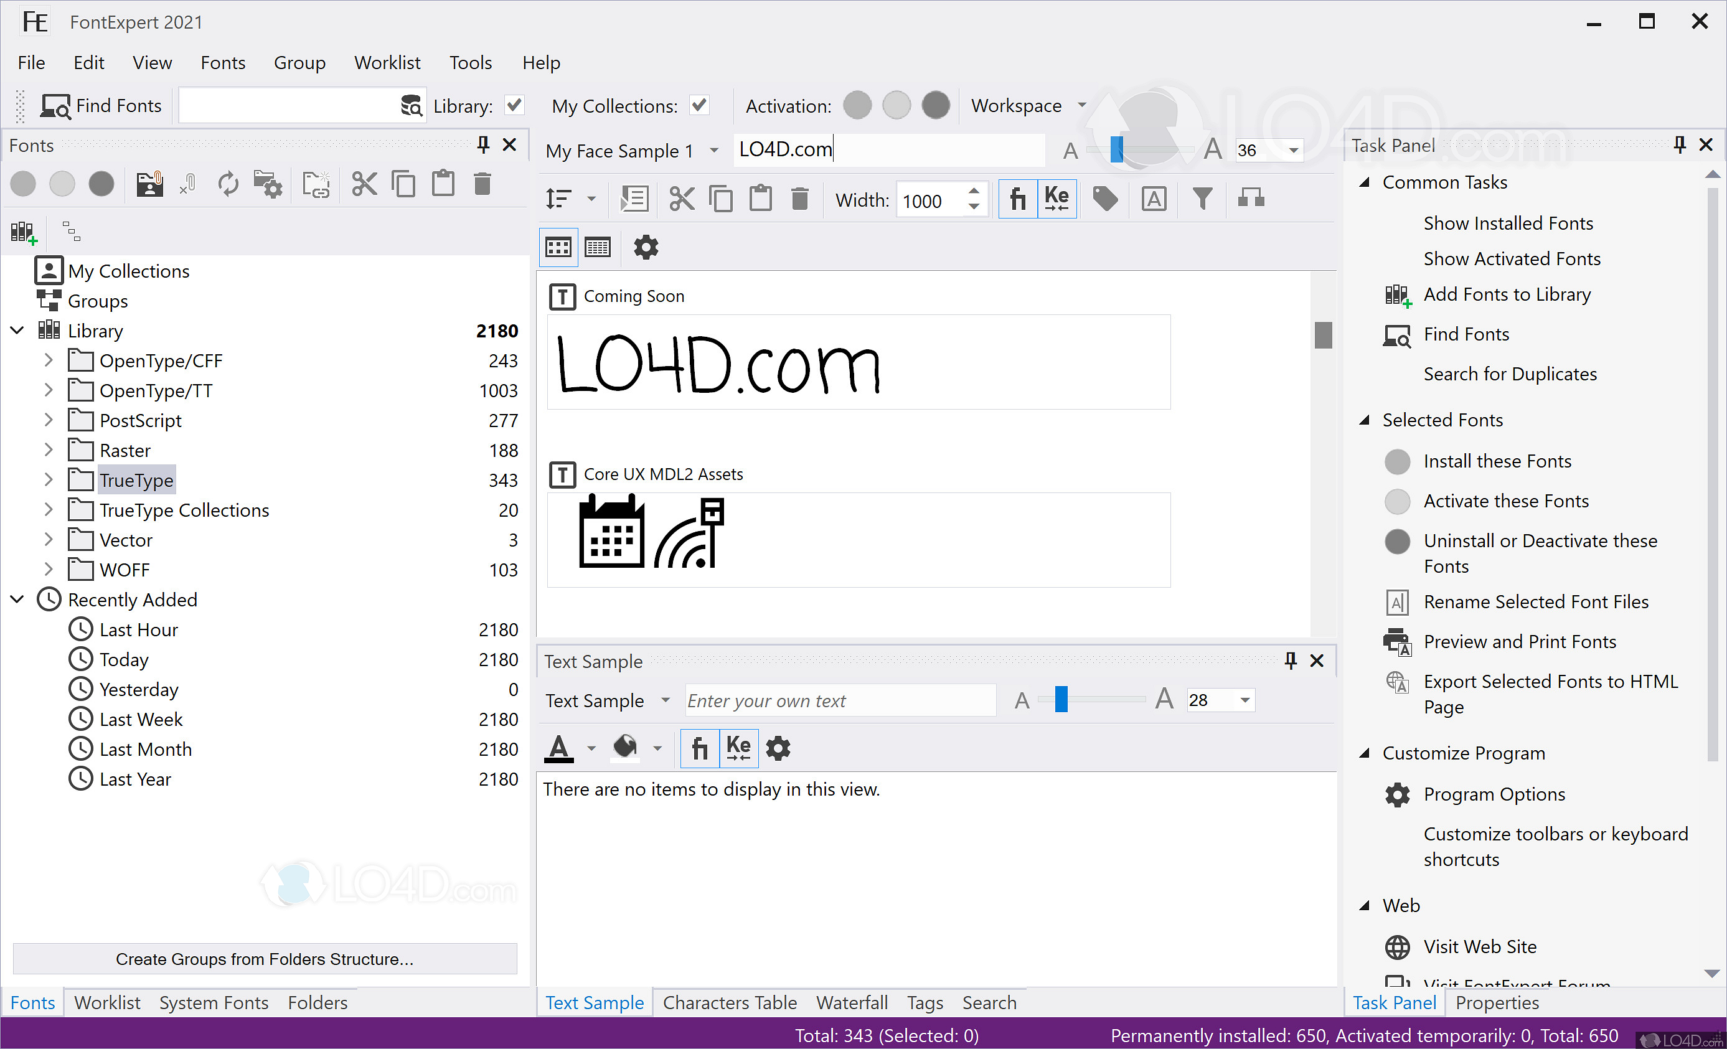Uncheck the My Collections checkbox

pyautogui.click(x=699, y=105)
